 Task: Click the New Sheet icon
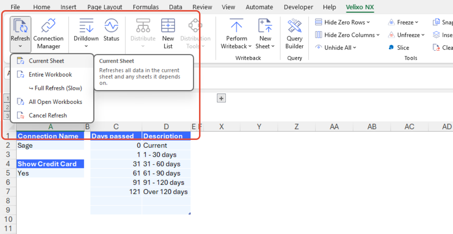265,26
